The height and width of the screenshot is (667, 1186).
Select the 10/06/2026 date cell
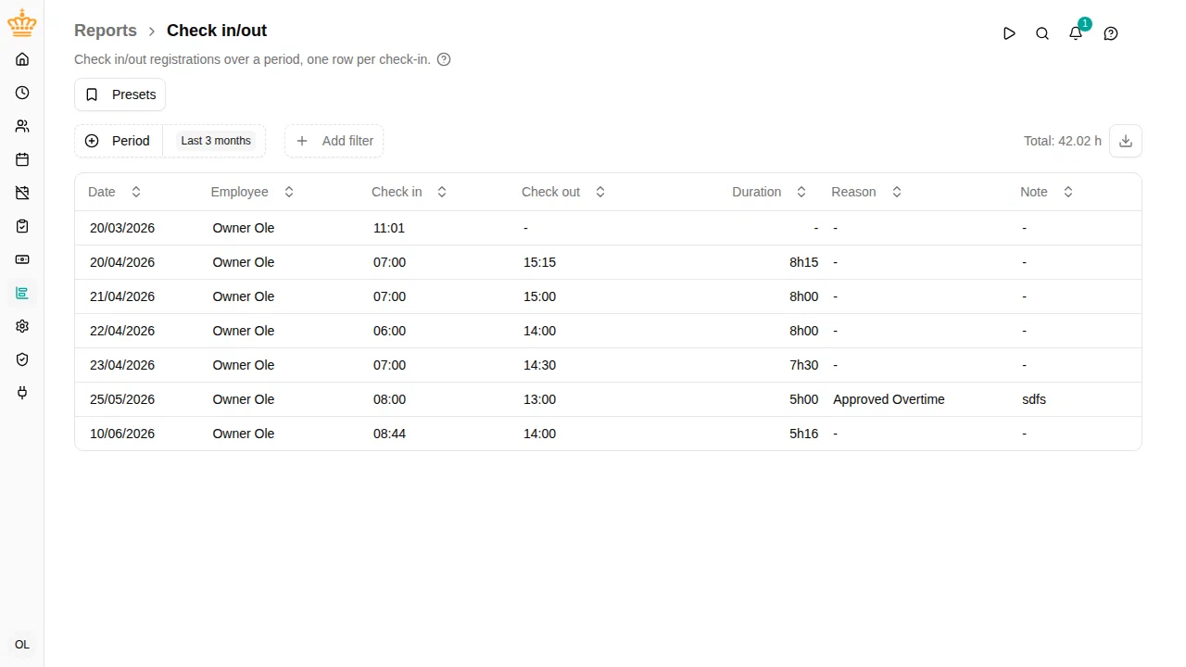click(122, 434)
